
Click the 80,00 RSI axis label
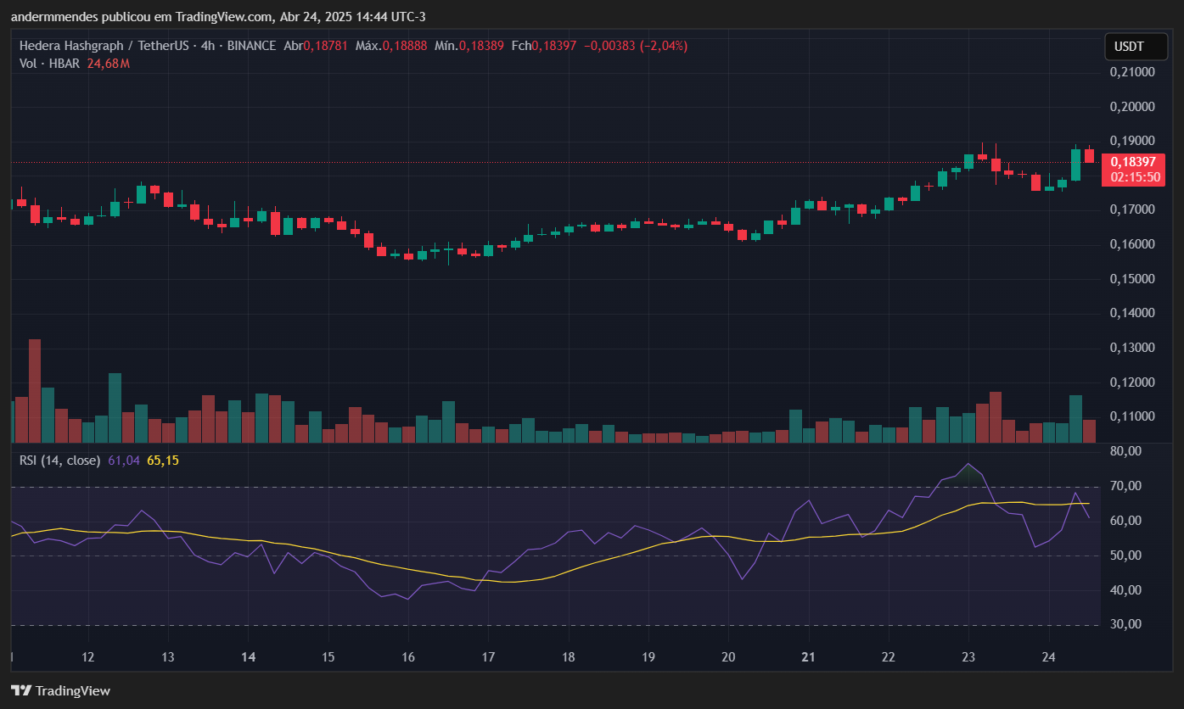pyautogui.click(x=1126, y=451)
